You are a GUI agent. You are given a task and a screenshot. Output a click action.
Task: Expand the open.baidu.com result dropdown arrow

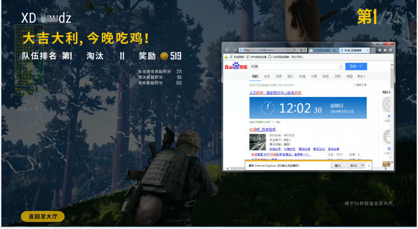click(x=273, y=122)
